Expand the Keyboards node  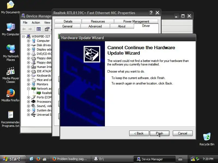(x=28, y=76)
